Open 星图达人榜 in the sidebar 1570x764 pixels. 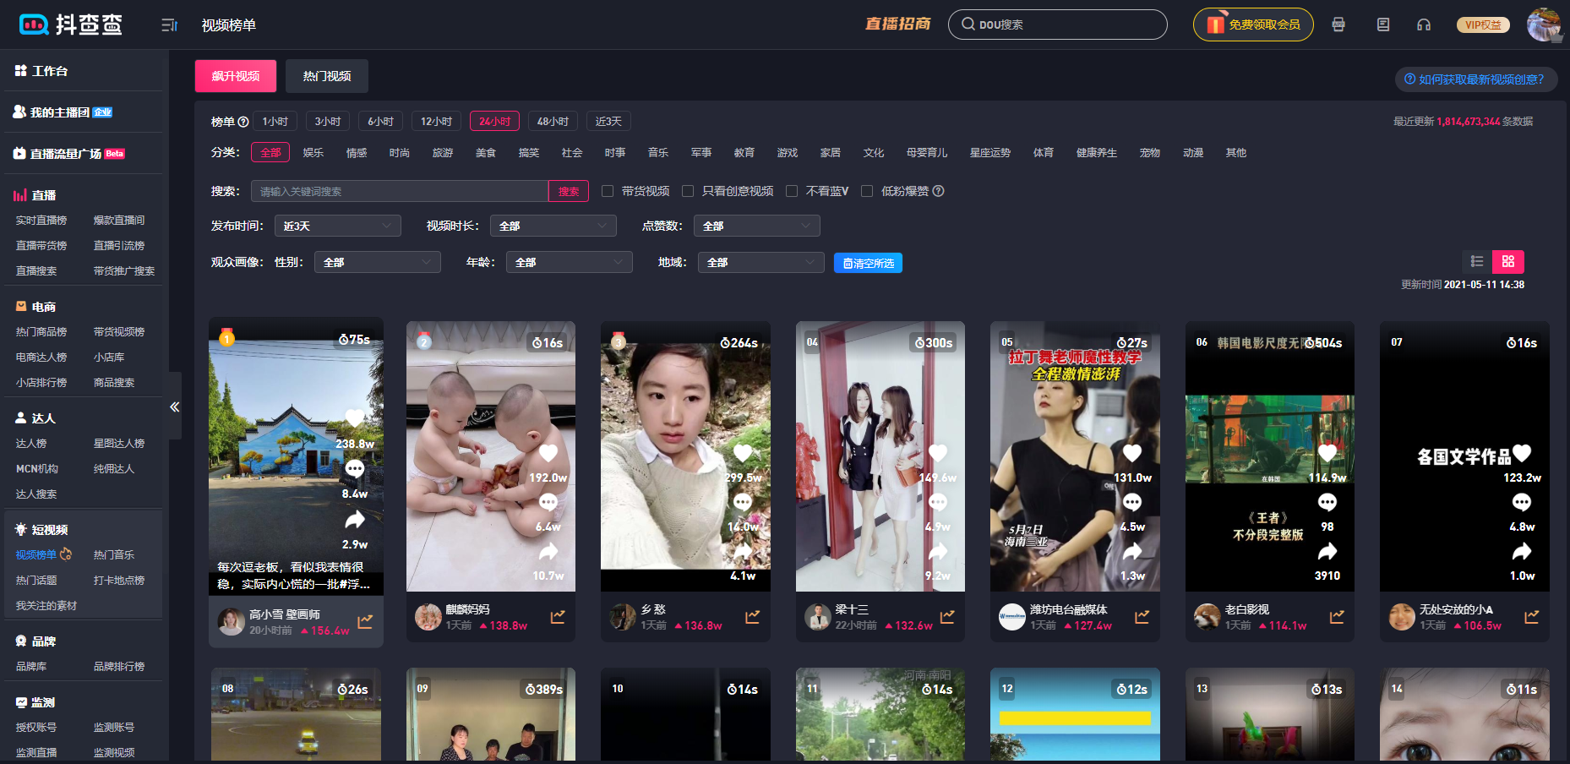[x=119, y=443]
